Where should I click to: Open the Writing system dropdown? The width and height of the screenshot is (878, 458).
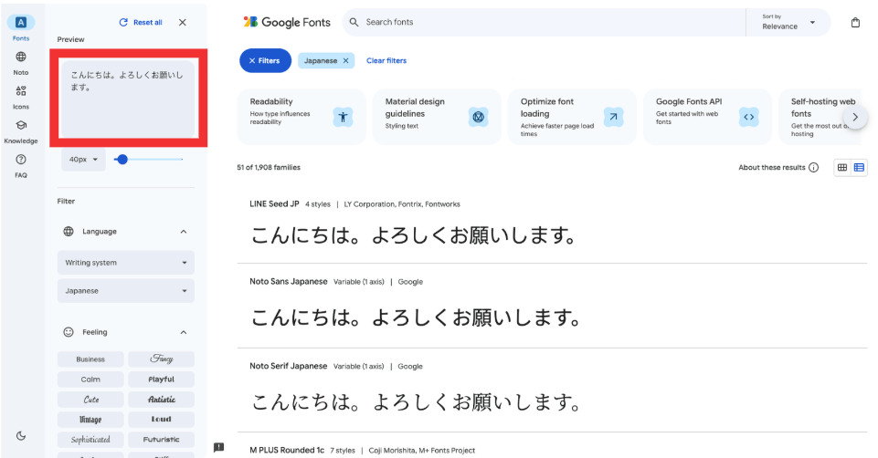(x=126, y=263)
